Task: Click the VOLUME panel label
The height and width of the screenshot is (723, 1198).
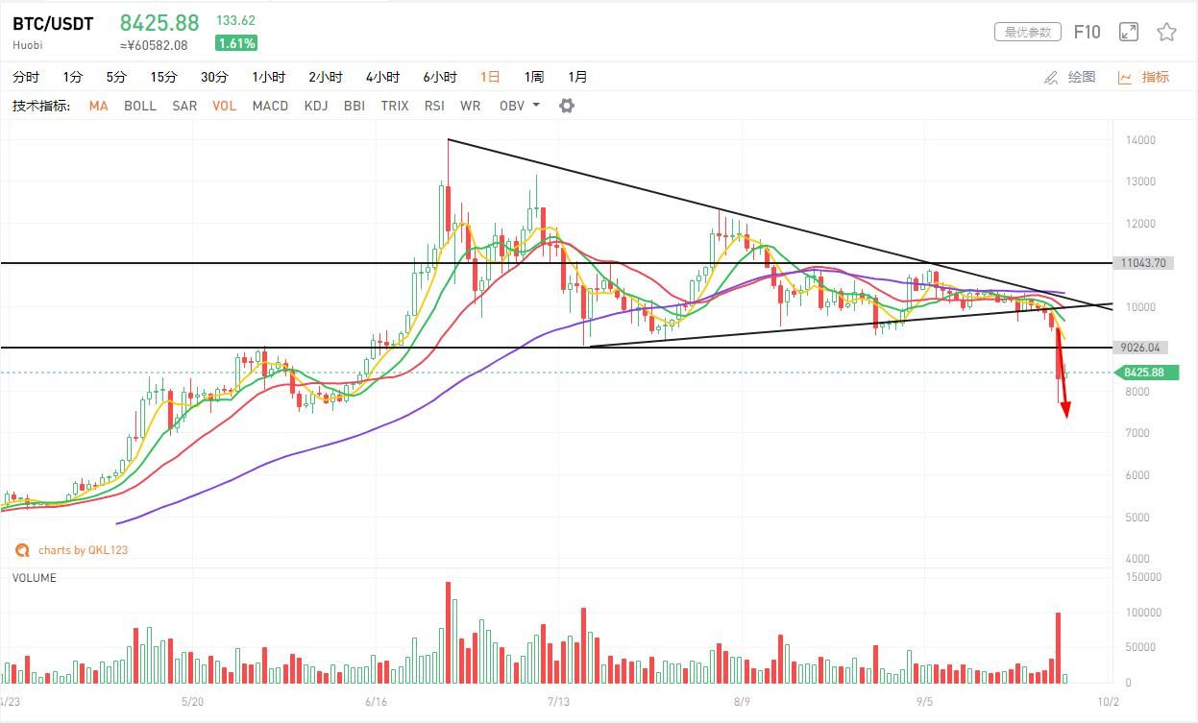Action: coord(35,578)
